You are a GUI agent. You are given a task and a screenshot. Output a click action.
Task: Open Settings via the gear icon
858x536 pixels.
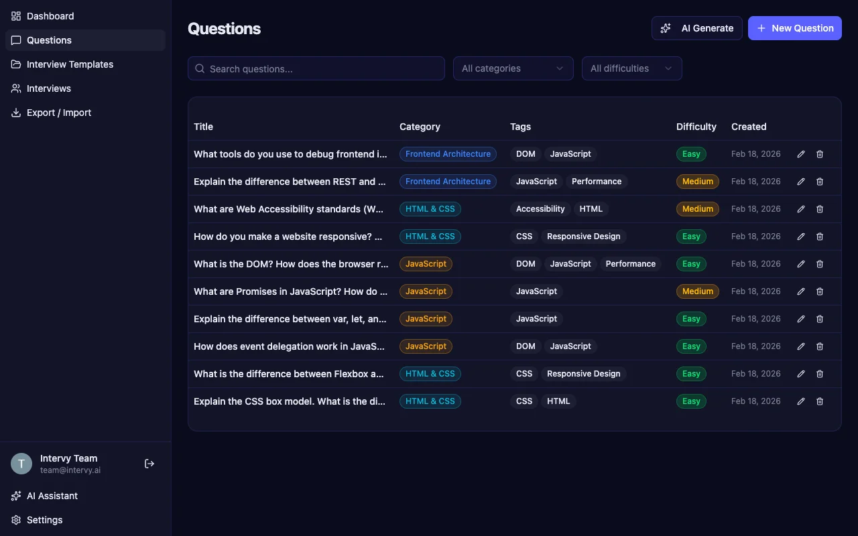(x=15, y=520)
